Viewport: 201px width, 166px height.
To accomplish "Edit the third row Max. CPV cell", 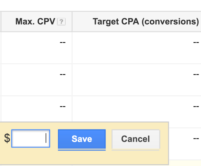I will (x=62, y=106).
